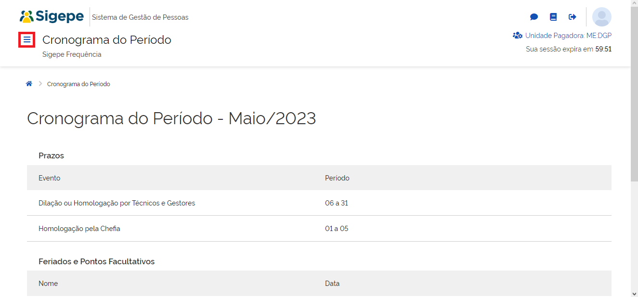This screenshot has height=297, width=638.
Task: Click the scrollbar down arrow
Action: [634, 293]
